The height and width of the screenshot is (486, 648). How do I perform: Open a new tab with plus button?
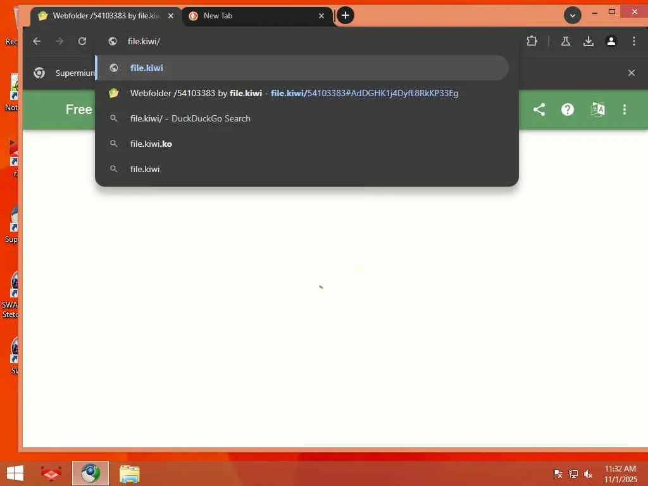346,15
